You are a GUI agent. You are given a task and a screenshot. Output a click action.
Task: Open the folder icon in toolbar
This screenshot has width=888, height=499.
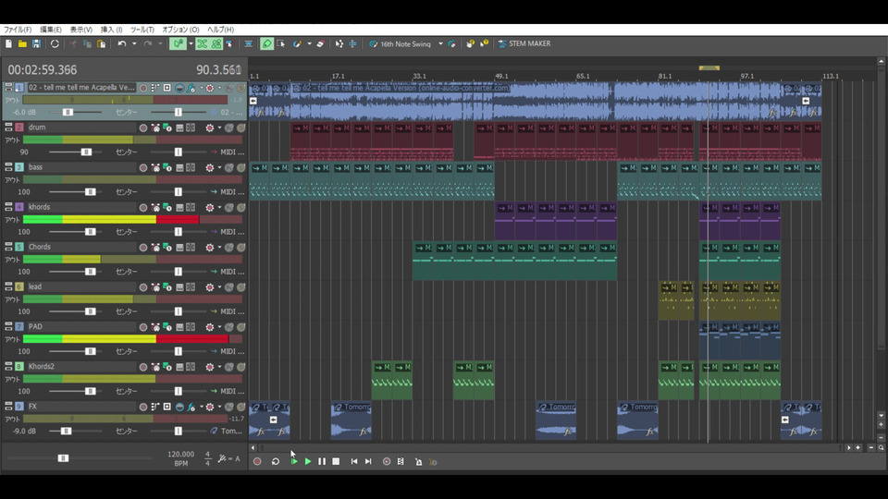(22, 43)
